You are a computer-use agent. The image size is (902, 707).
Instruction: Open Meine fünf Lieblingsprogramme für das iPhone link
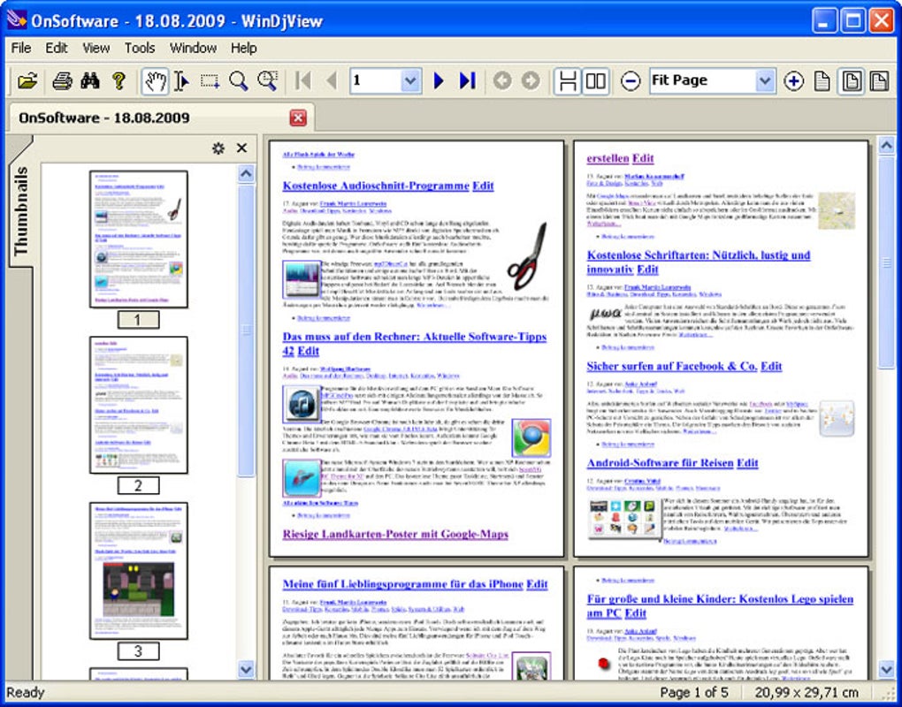pyautogui.click(x=402, y=584)
